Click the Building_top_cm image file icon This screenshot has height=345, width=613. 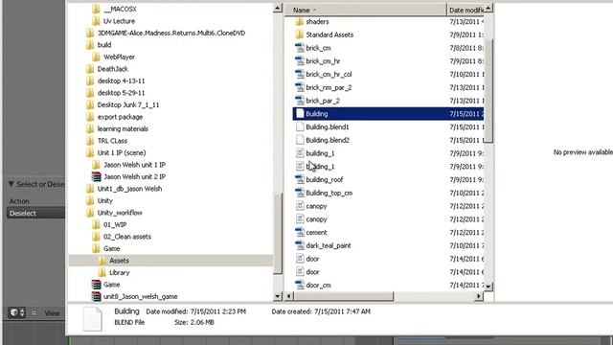click(x=300, y=193)
